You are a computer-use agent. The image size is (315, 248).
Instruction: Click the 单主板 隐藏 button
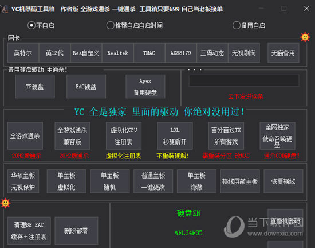pos(196,181)
